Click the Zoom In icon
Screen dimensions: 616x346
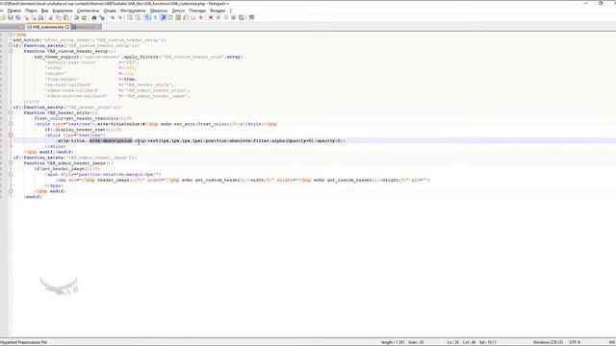pyautogui.click(x=113, y=17)
